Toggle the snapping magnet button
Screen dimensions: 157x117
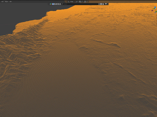80,2
